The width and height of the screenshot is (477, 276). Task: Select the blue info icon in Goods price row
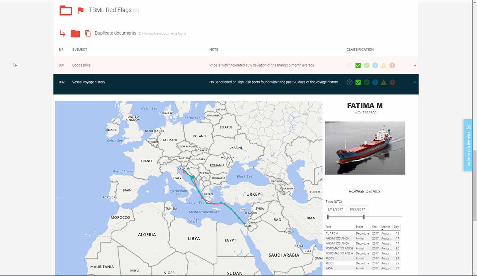coord(375,65)
